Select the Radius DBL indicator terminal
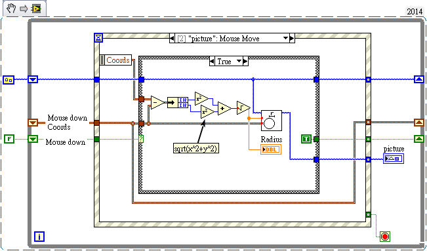This screenshot has width=427, height=251. click(x=271, y=149)
